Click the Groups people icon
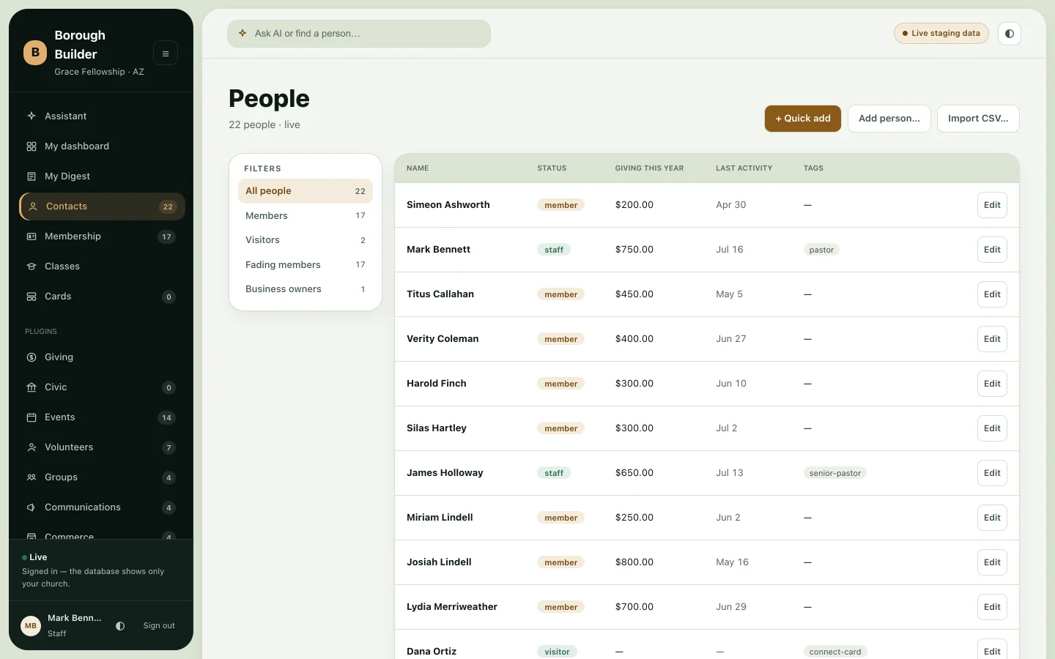Image resolution: width=1055 pixels, height=659 pixels. (32, 477)
